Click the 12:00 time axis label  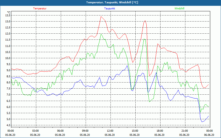(110, 131)
